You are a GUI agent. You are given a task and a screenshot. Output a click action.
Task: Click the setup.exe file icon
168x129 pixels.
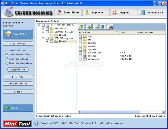point(85,59)
